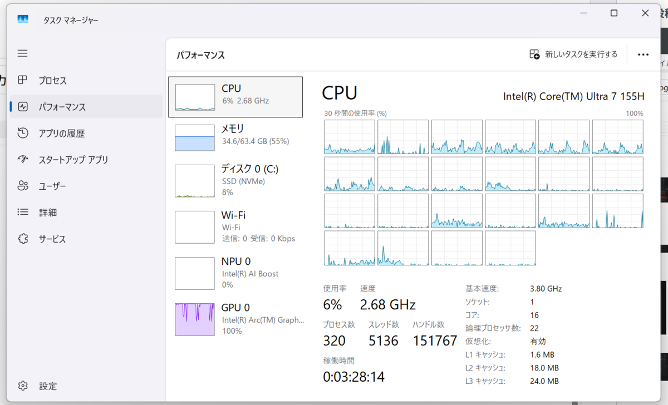
Task: Click the large CPU heading
Action: [340, 93]
